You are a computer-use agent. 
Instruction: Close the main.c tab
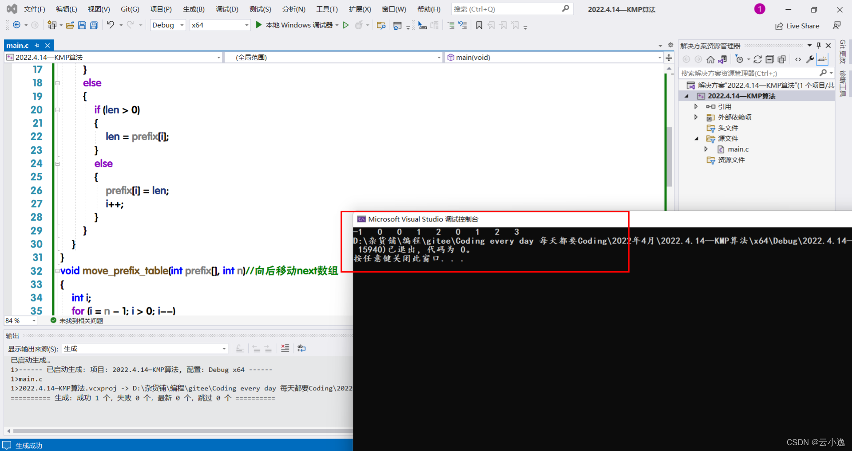click(x=48, y=45)
